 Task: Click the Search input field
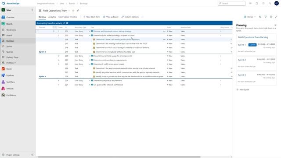(x=231, y=4)
